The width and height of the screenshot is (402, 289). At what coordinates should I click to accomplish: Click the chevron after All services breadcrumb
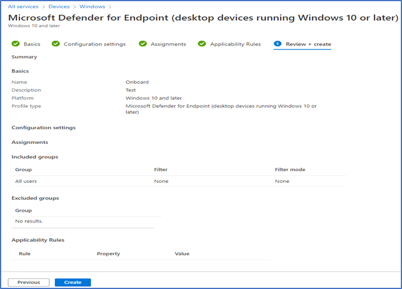(43, 7)
